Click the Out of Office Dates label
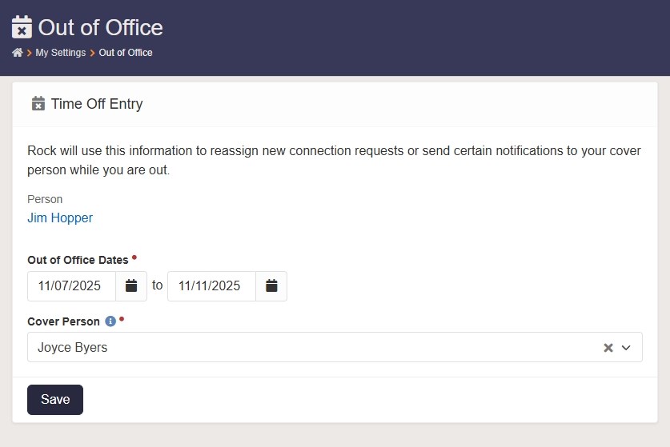The image size is (670, 447). point(78,260)
